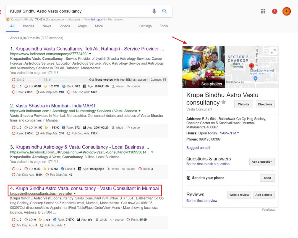Click the DS score bar in result 1
The width and height of the screenshot is (298, 238).
point(33,80)
